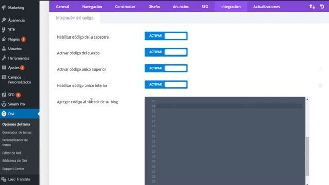Toggle Habilitar código de la cabecera switch

(x=166, y=36)
